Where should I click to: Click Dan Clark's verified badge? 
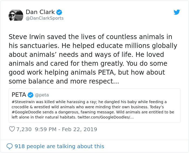(x=59, y=12)
